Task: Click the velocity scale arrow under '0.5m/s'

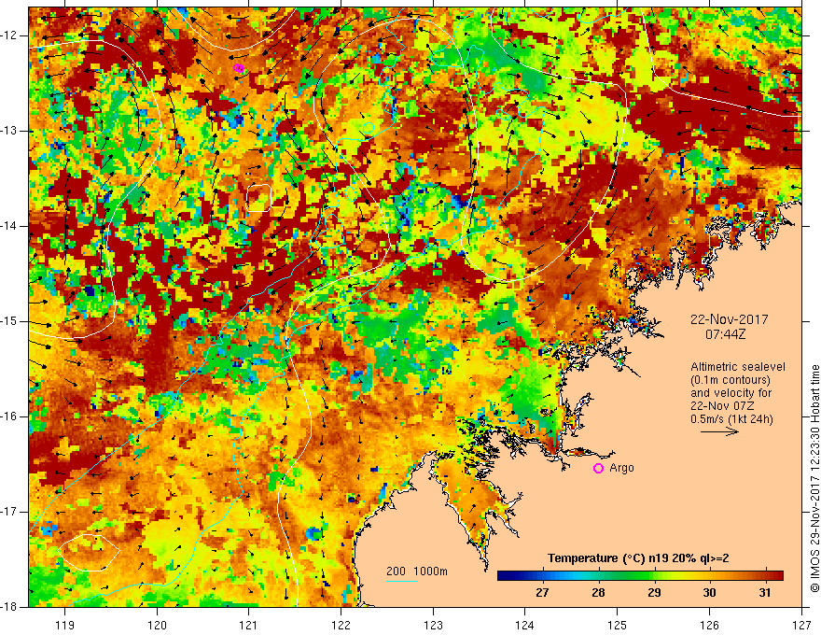Action: 719,431
